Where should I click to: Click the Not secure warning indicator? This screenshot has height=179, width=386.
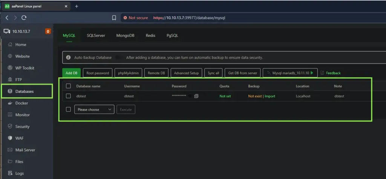click(x=136, y=18)
